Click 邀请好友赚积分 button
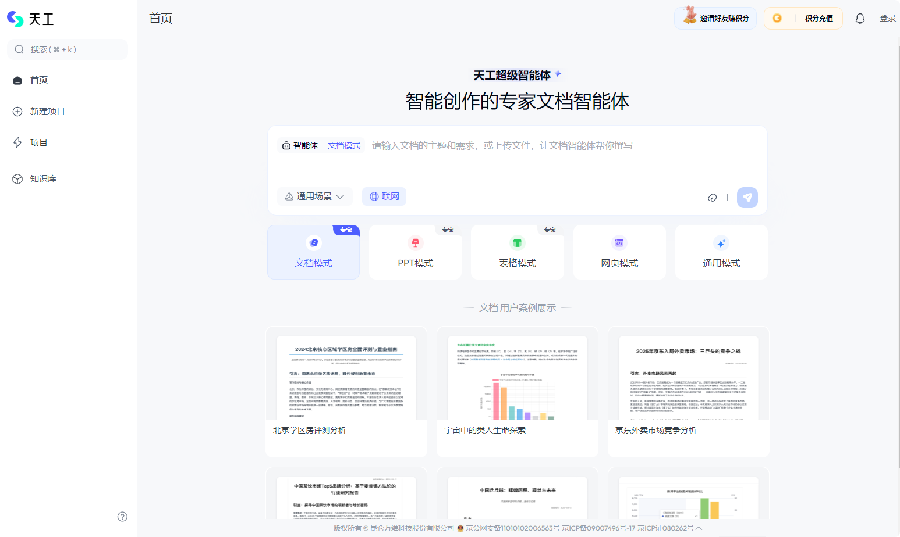Viewport: 900px width, 537px height. pos(715,19)
